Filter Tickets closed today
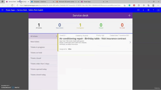Viewport: 161px width, 90px height. (x=43, y=75)
